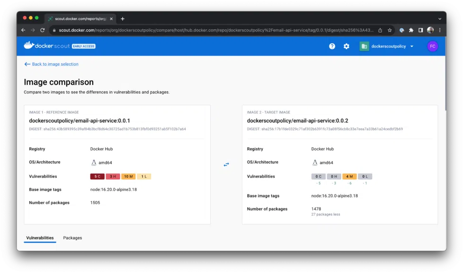This screenshot has height=273, width=463.
Task: Click the 0 L badge in Image 2
Action: click(365, 177)
